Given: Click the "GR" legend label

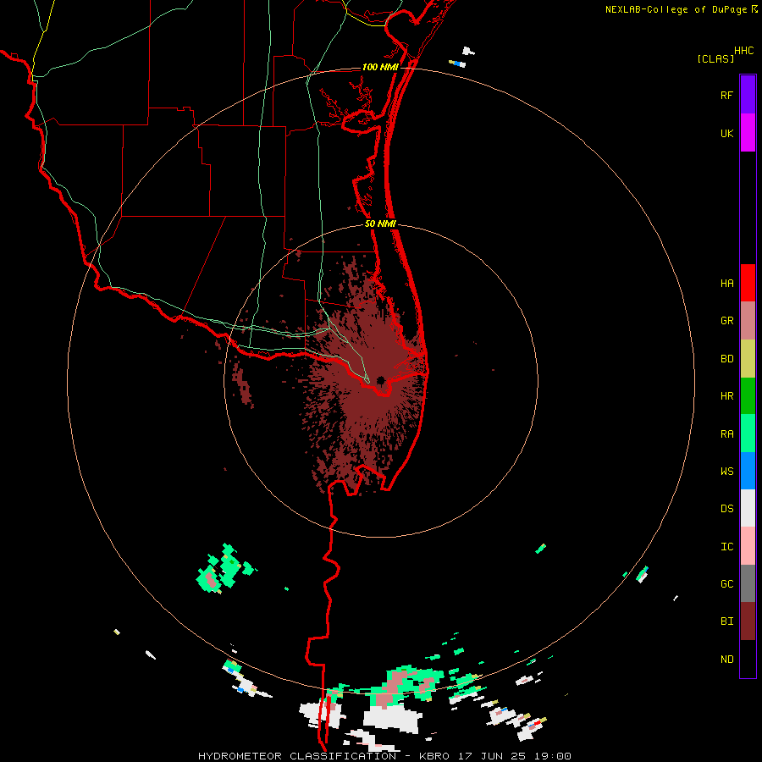Looking at the screenshot, I should point(726,321).
